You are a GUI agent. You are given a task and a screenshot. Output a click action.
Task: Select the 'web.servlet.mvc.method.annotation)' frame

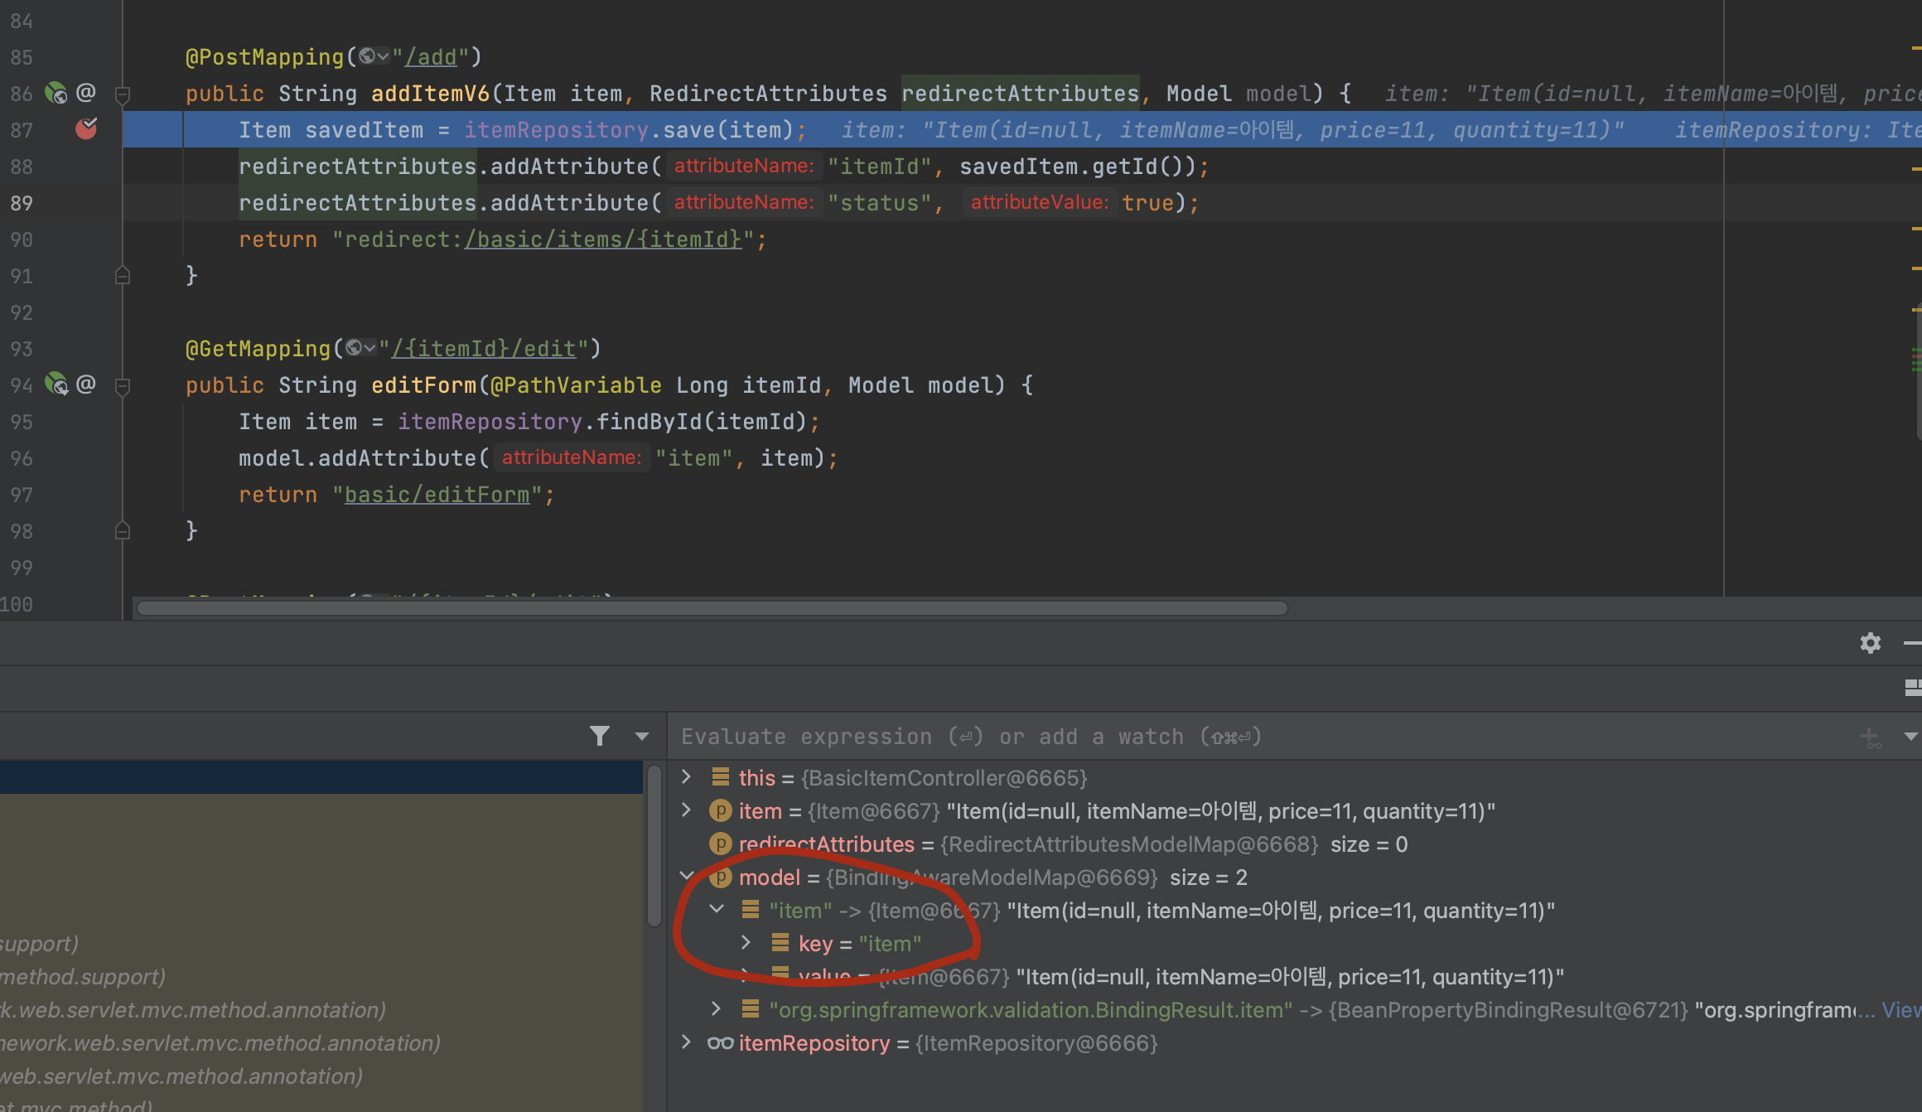coord(321,1076)
